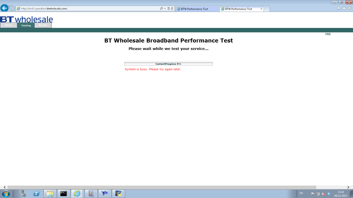The width and height of the screenshot is (353, 198).
Task: Click the 'Please wait while we test' text
Action: coord(169,49)
